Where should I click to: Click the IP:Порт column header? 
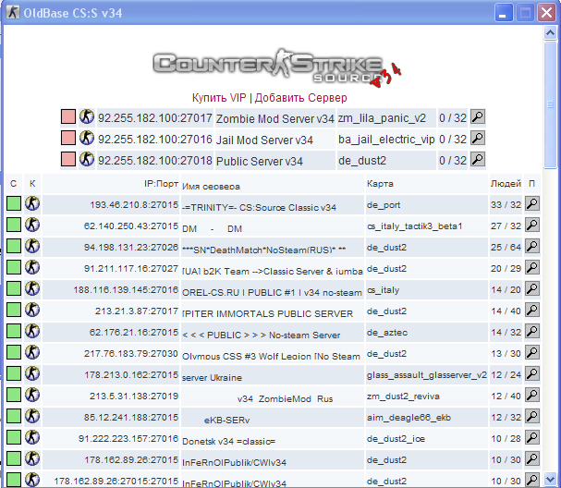[x=161, y=184]
